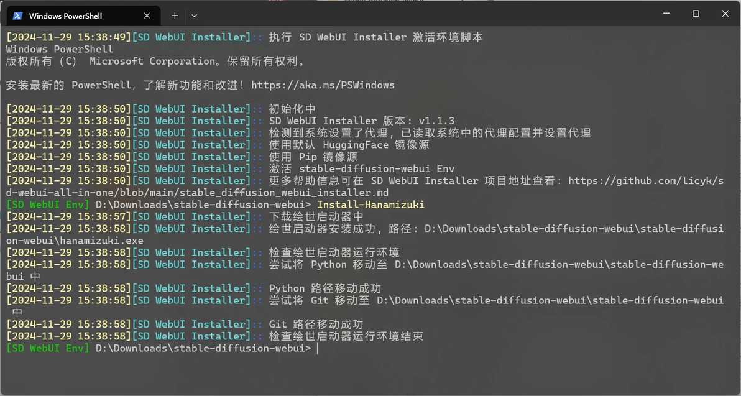Open the aka.ms/PSWindows link
The image size is (741, 396).
[x=323, y=85]
